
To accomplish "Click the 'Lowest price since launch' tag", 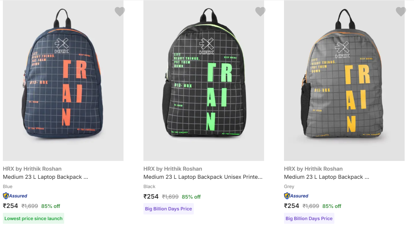I will [x=33, y=218].
